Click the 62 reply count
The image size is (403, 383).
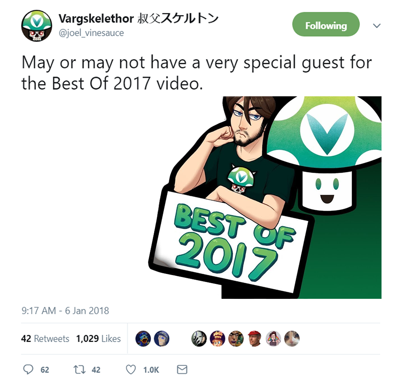[45, 370]
